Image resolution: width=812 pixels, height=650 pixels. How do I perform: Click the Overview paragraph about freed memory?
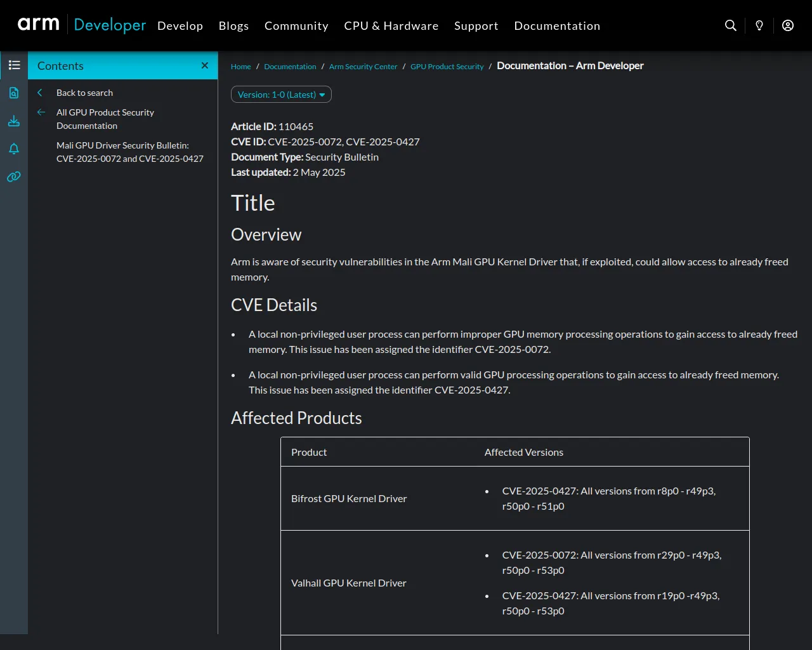point(509,269)
